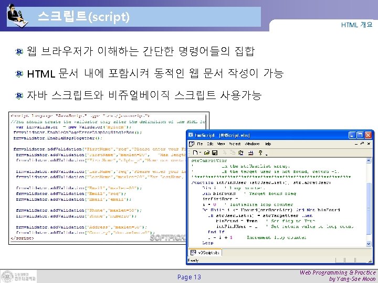This screenshot has width=378, height=283.
Task: Click the 'End If' code line
Action: (x=216, y=232)
